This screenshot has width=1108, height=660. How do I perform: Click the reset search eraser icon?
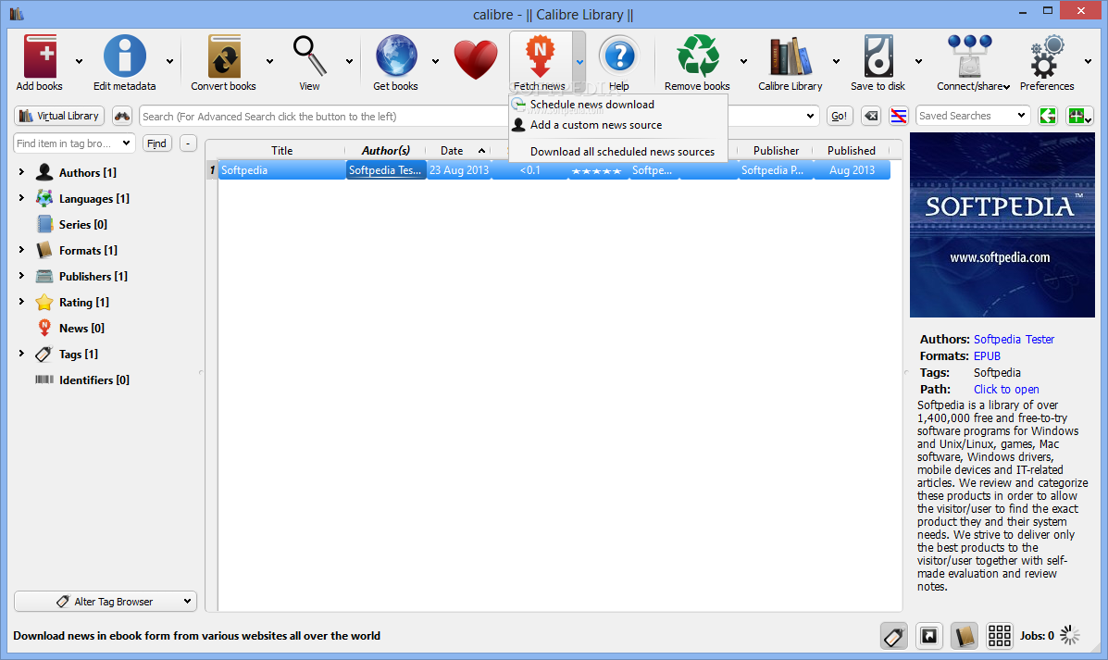[x=871, y=116]
